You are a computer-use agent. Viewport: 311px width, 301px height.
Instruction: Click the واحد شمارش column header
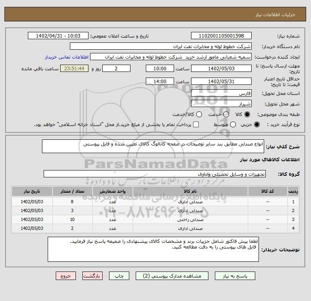(112, 191)
